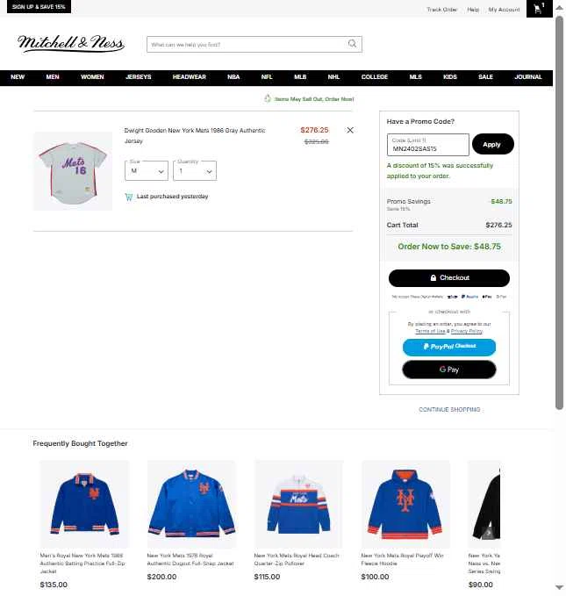The image size is (566, 596).
Task: Open the HEADWEAR menu
Action: [x=190, y=77]
